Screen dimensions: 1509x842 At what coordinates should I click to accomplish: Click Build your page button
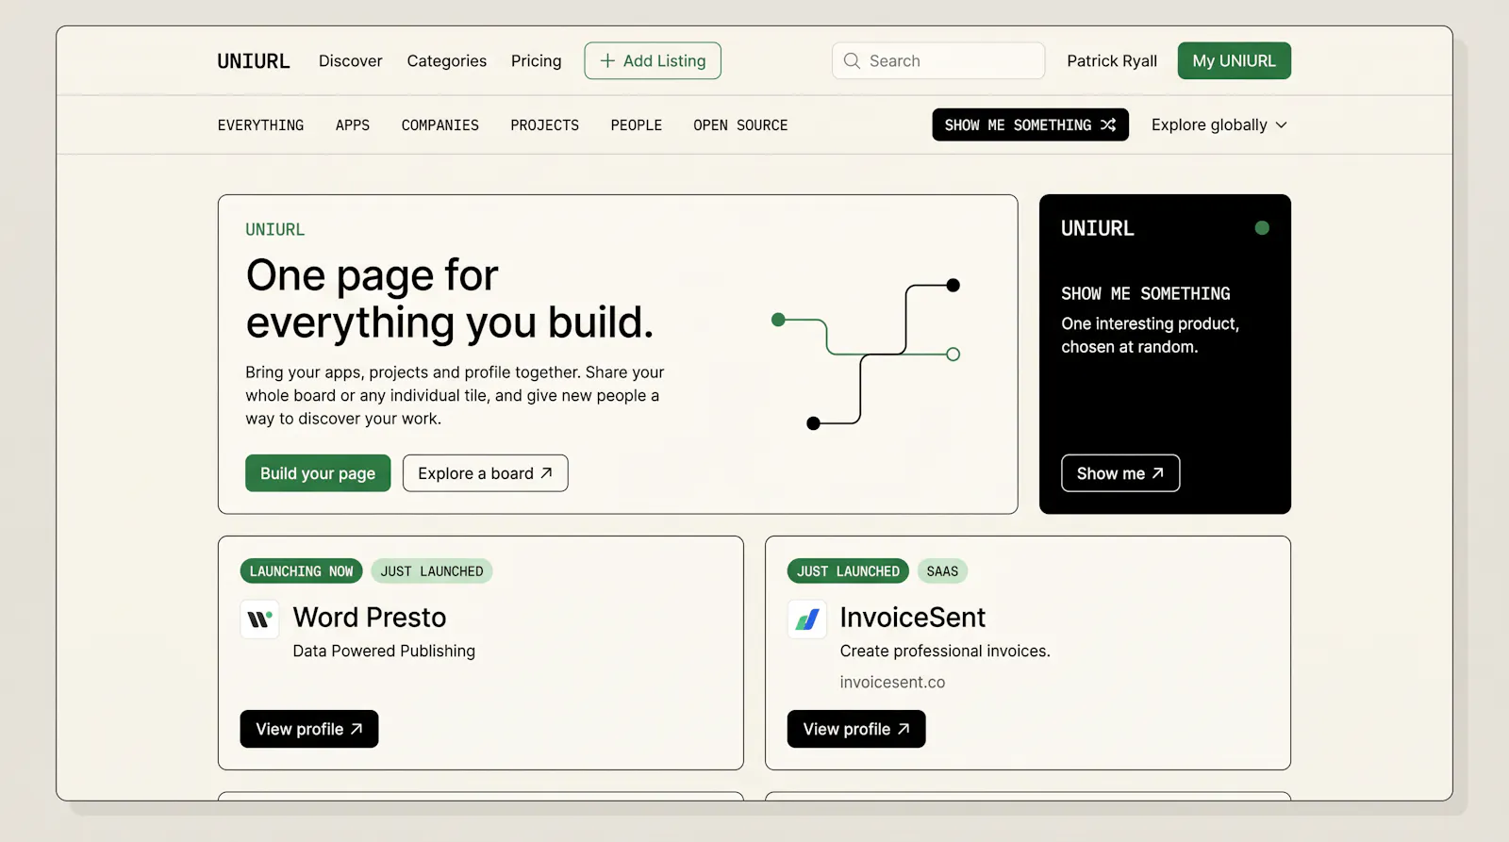tap(318, 473)
